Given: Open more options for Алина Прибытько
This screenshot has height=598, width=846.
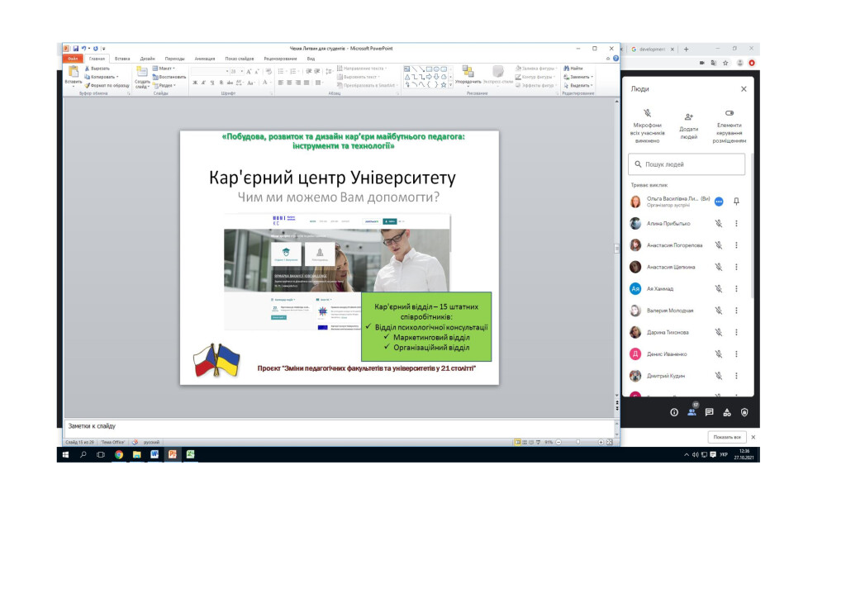Looking at the screenshot, I should pos(736,223).
